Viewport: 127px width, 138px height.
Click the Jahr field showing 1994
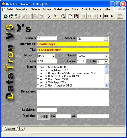[47, 61]
